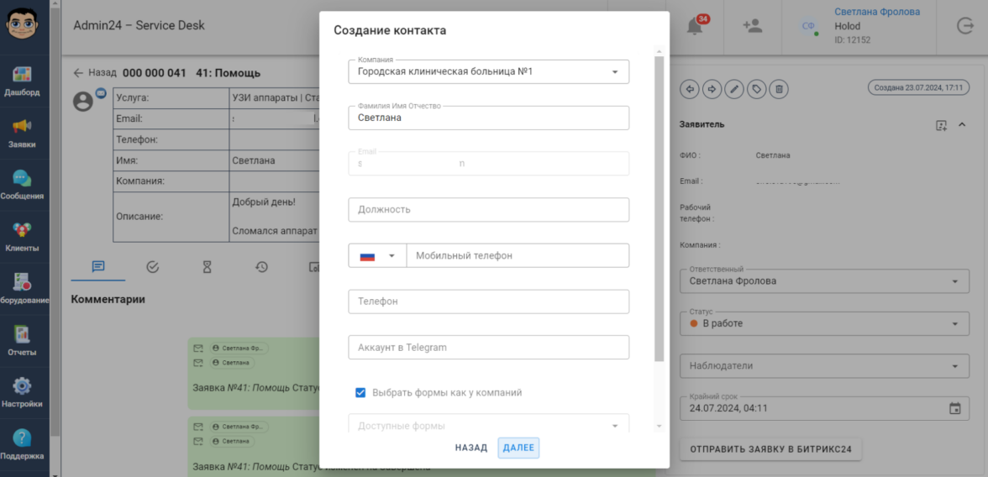Screen dimensions: 988x477
Task: Uncheck 'Выбрать формы как у компаний' checkbox
Action: 360,392
